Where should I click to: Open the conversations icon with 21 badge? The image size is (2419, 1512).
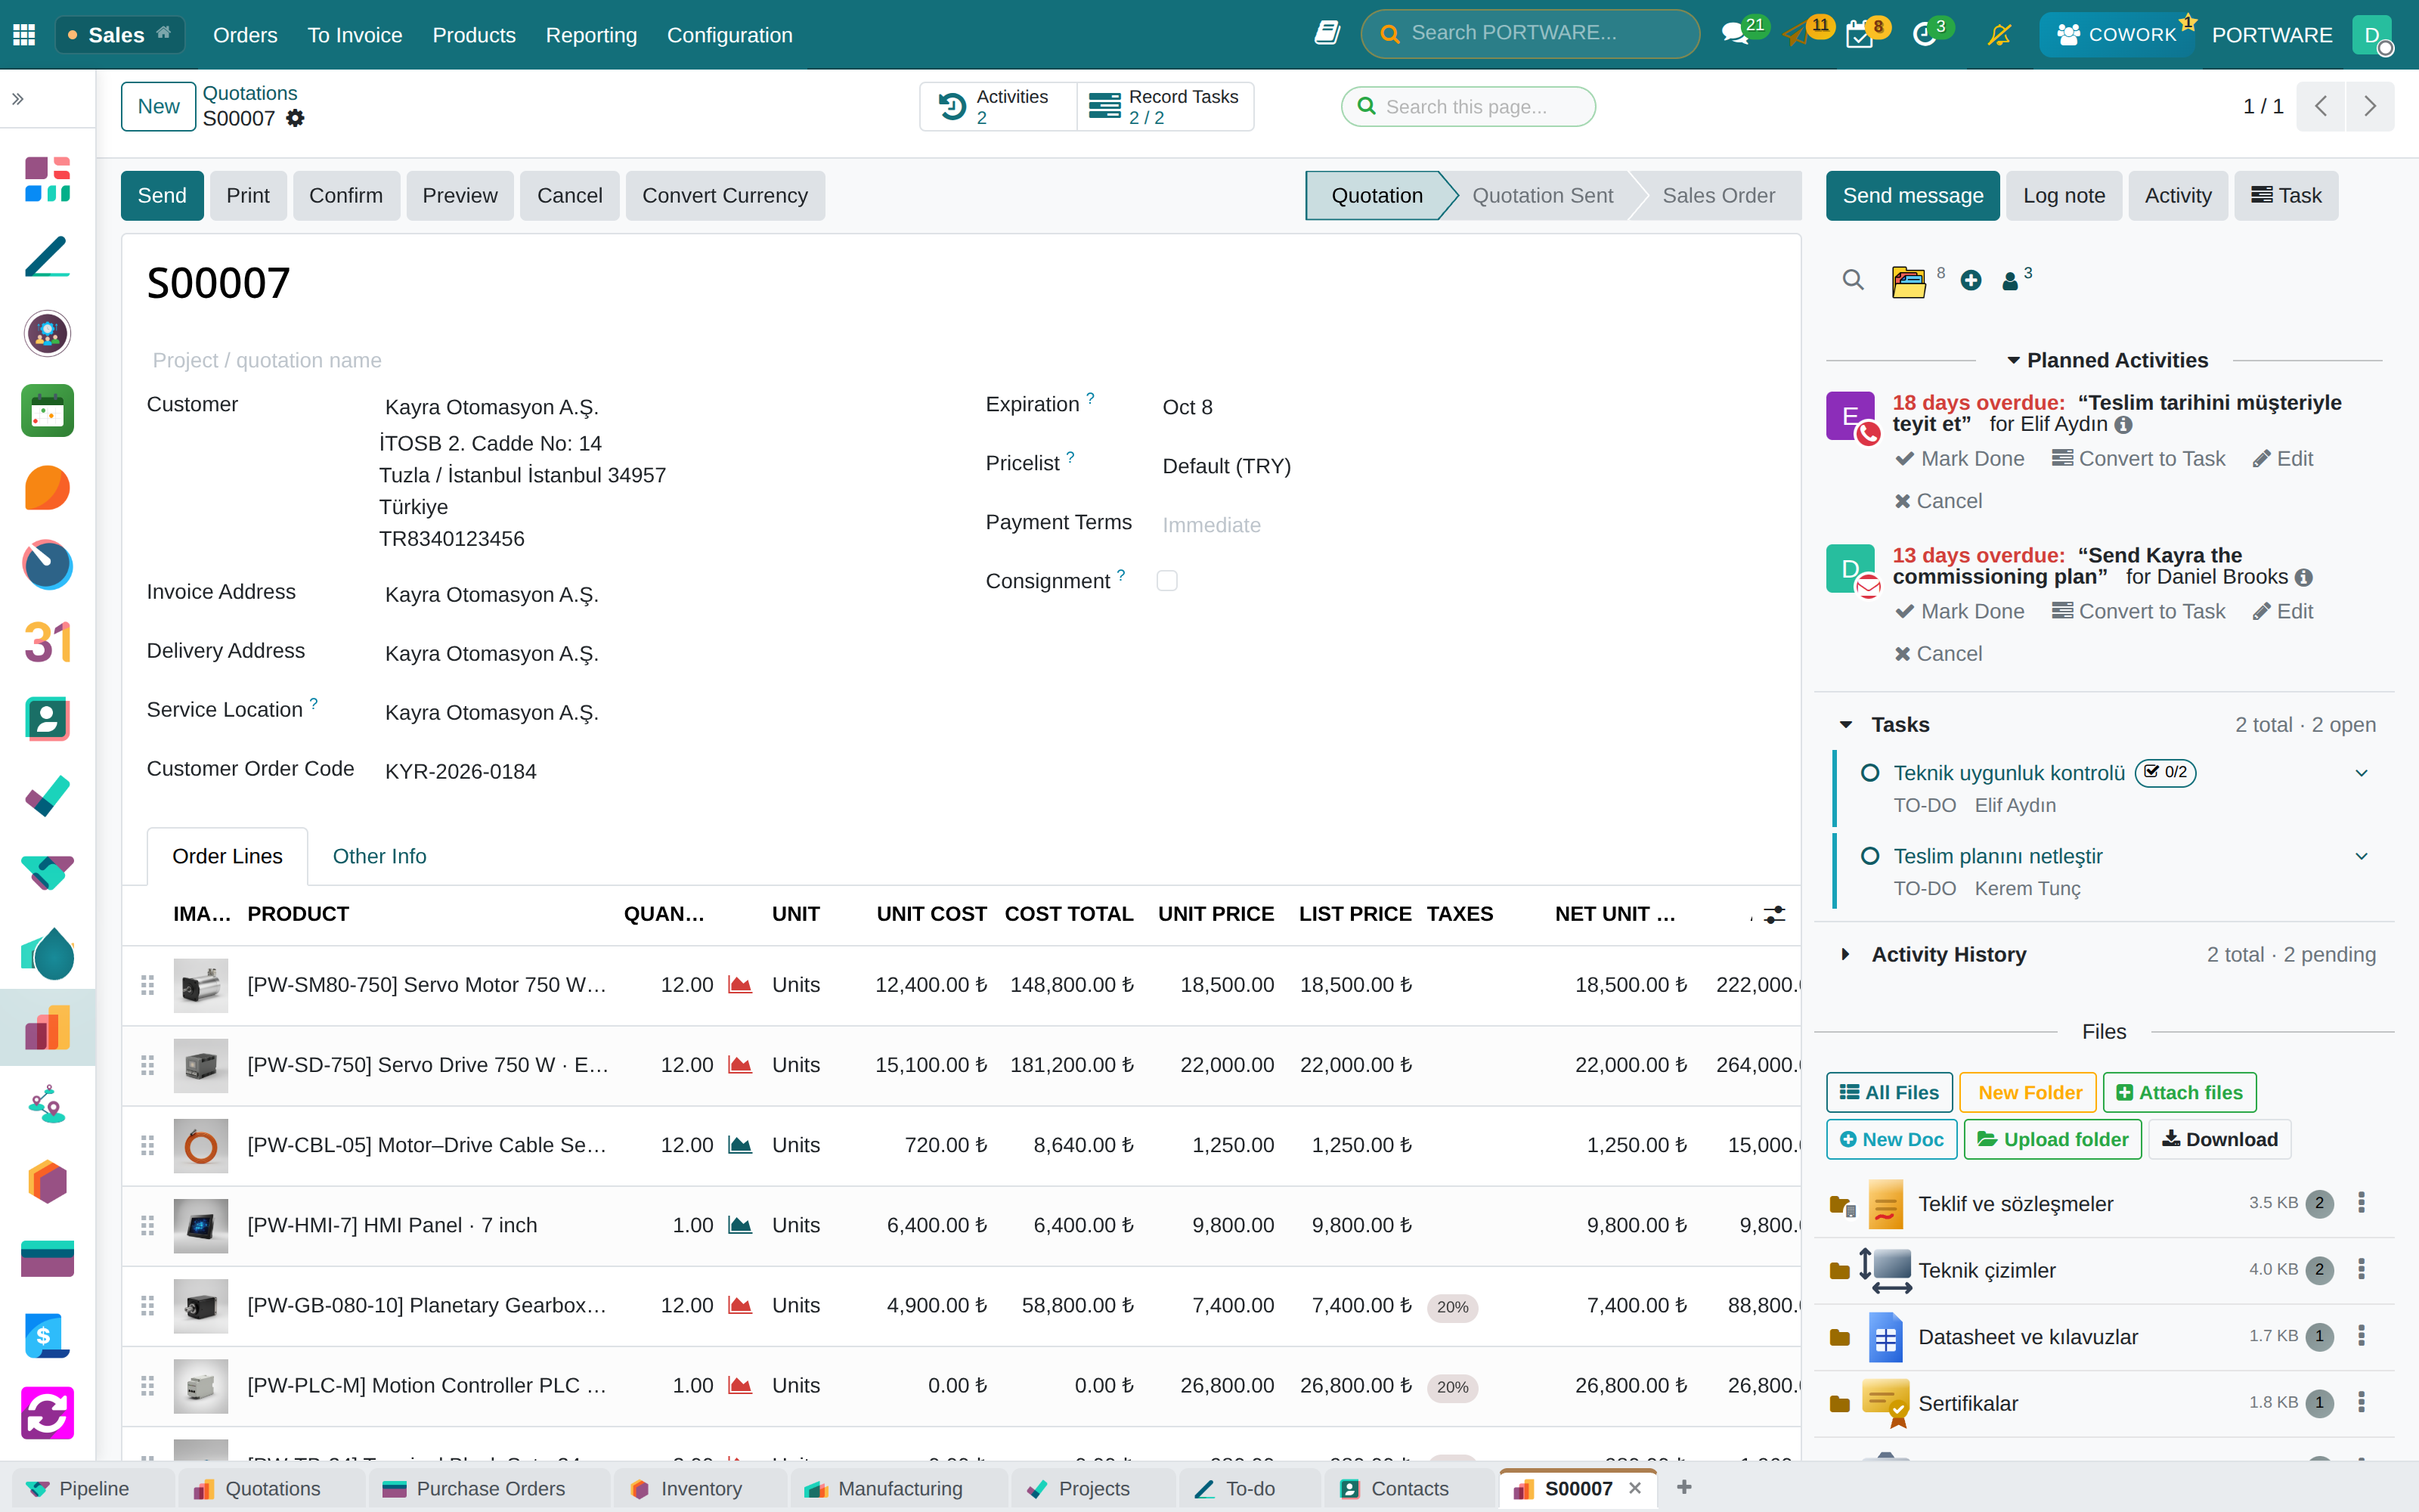point(1736,34)
